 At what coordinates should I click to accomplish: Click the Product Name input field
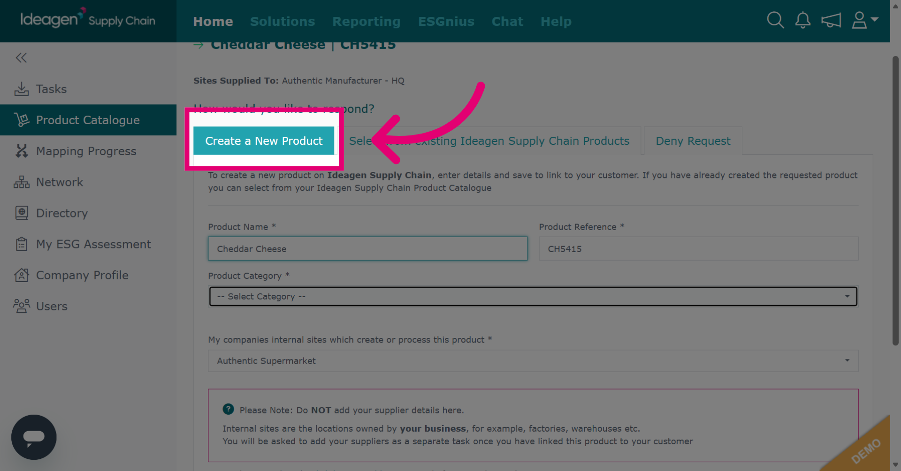pyautogui.click(x=368, y=248)
